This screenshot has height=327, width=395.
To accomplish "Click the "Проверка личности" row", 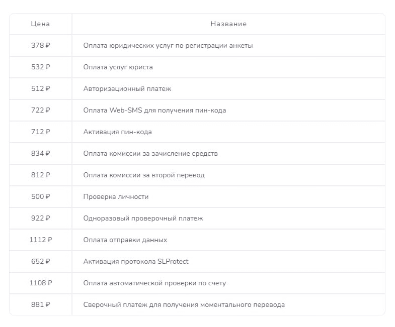I will (x=116, y=197).
